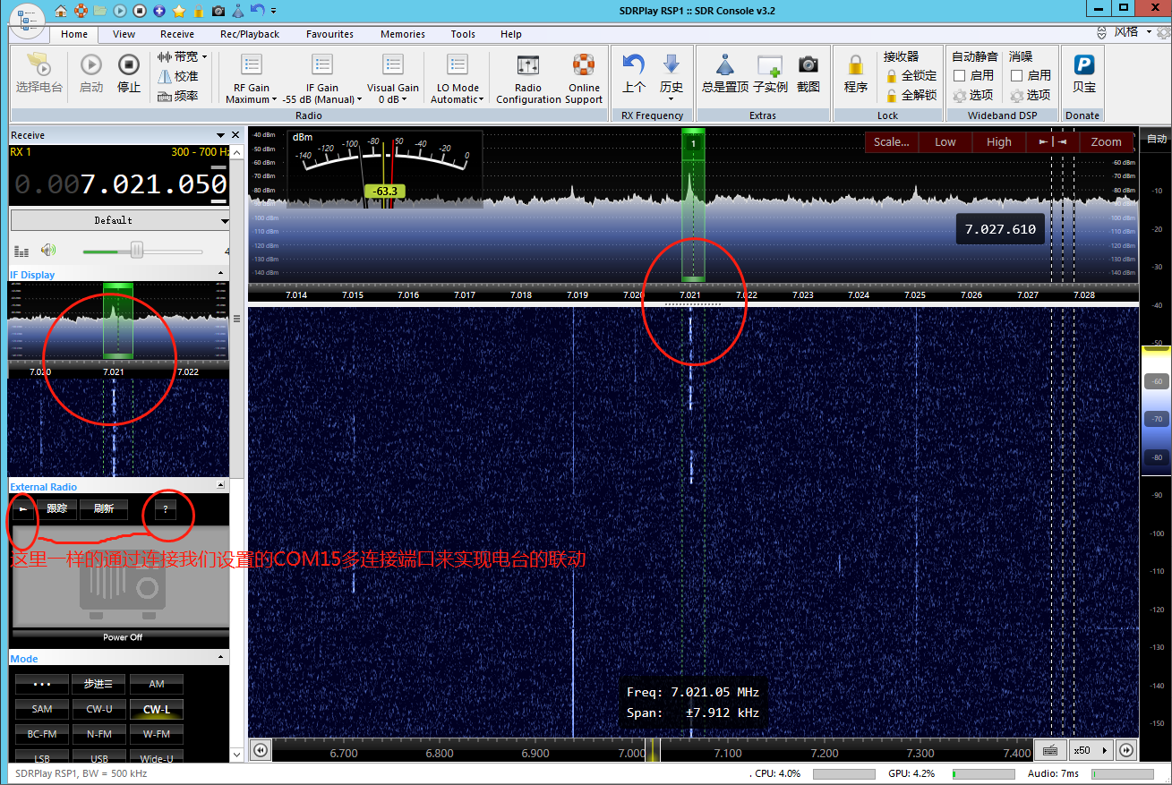1172x785 pixels.
Task: Click the 启动 start button in Radio group
Action: [91, 74]
